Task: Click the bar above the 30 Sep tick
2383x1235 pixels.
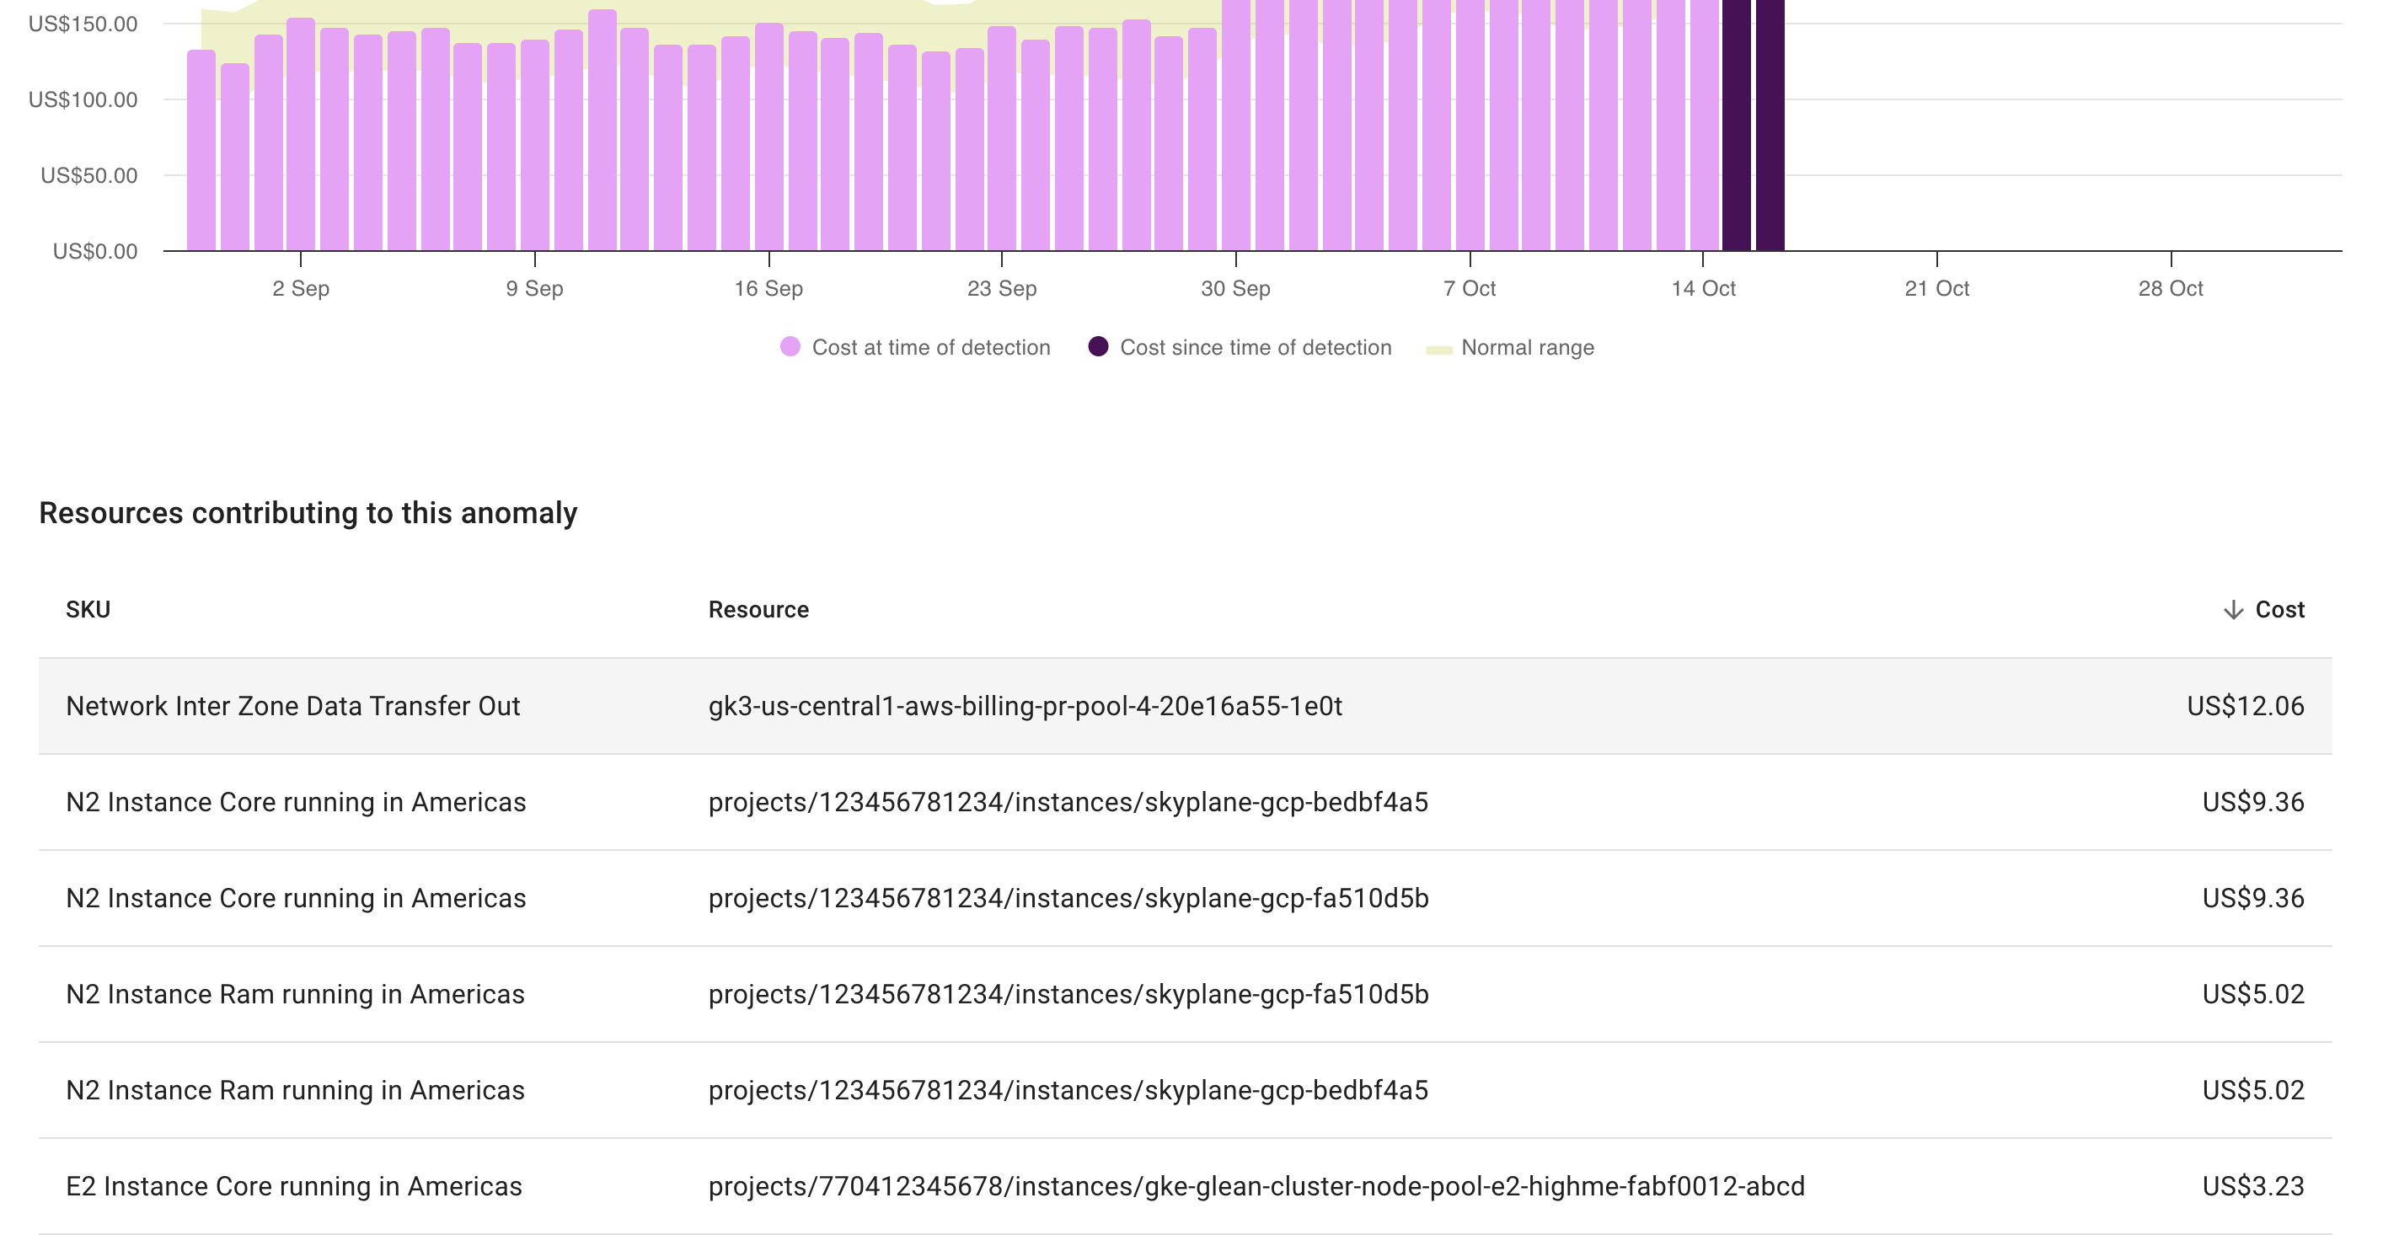Action: click(1236, 125)
